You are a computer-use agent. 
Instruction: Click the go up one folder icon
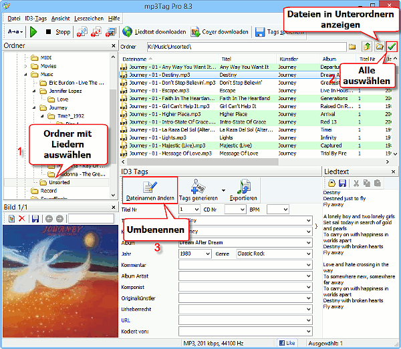(x=367, y=47)
